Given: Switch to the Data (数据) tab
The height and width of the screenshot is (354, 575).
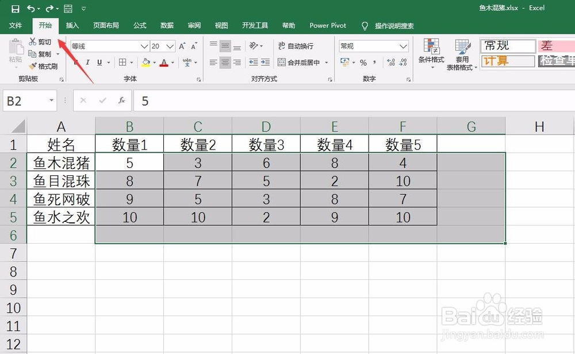Looking at the screenshot, I should pos(167,25).
